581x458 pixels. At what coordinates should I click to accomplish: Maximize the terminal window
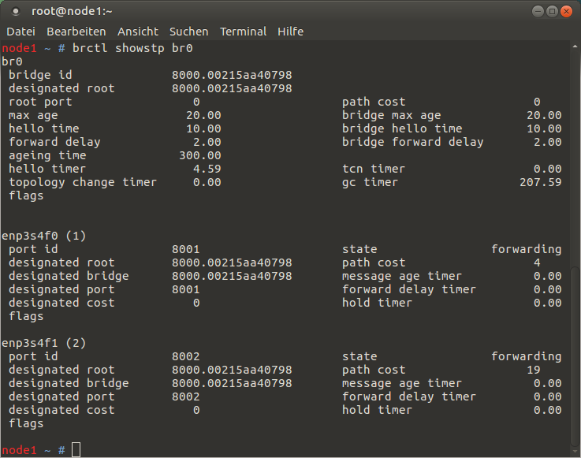pos(552,12)
